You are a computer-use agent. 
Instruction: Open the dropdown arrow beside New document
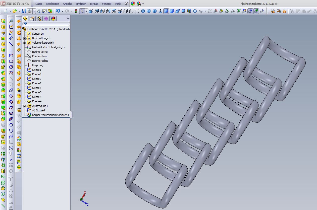10,11
